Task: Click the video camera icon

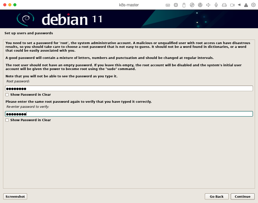Action: tap(232, 5)
